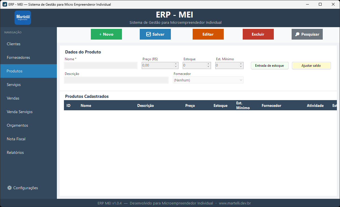
Task: Click the Atividade column header
Action: click(317, 105)
